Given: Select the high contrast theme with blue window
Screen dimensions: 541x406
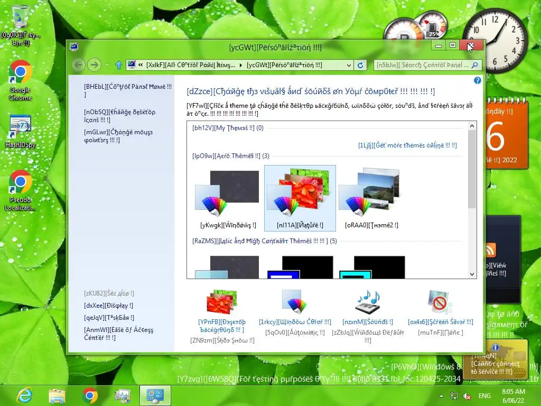Looking at the screenshot, I should click(x=300, y=267).
